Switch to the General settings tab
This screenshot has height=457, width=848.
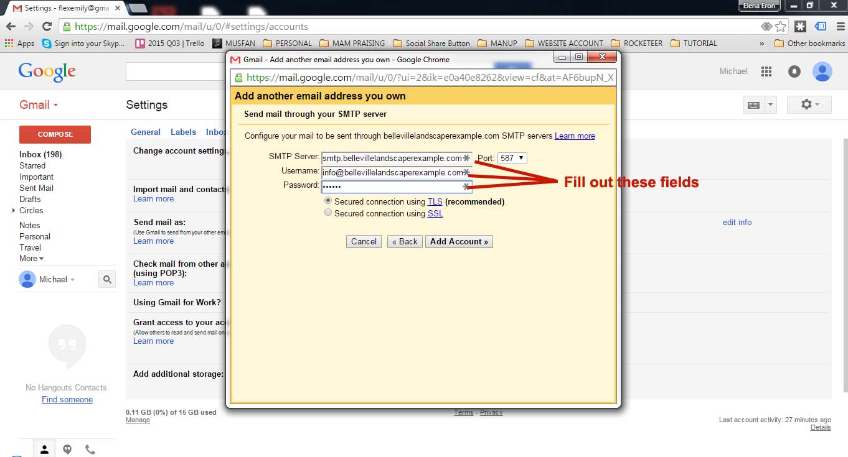pyautogui.click(x=146, y=132)
